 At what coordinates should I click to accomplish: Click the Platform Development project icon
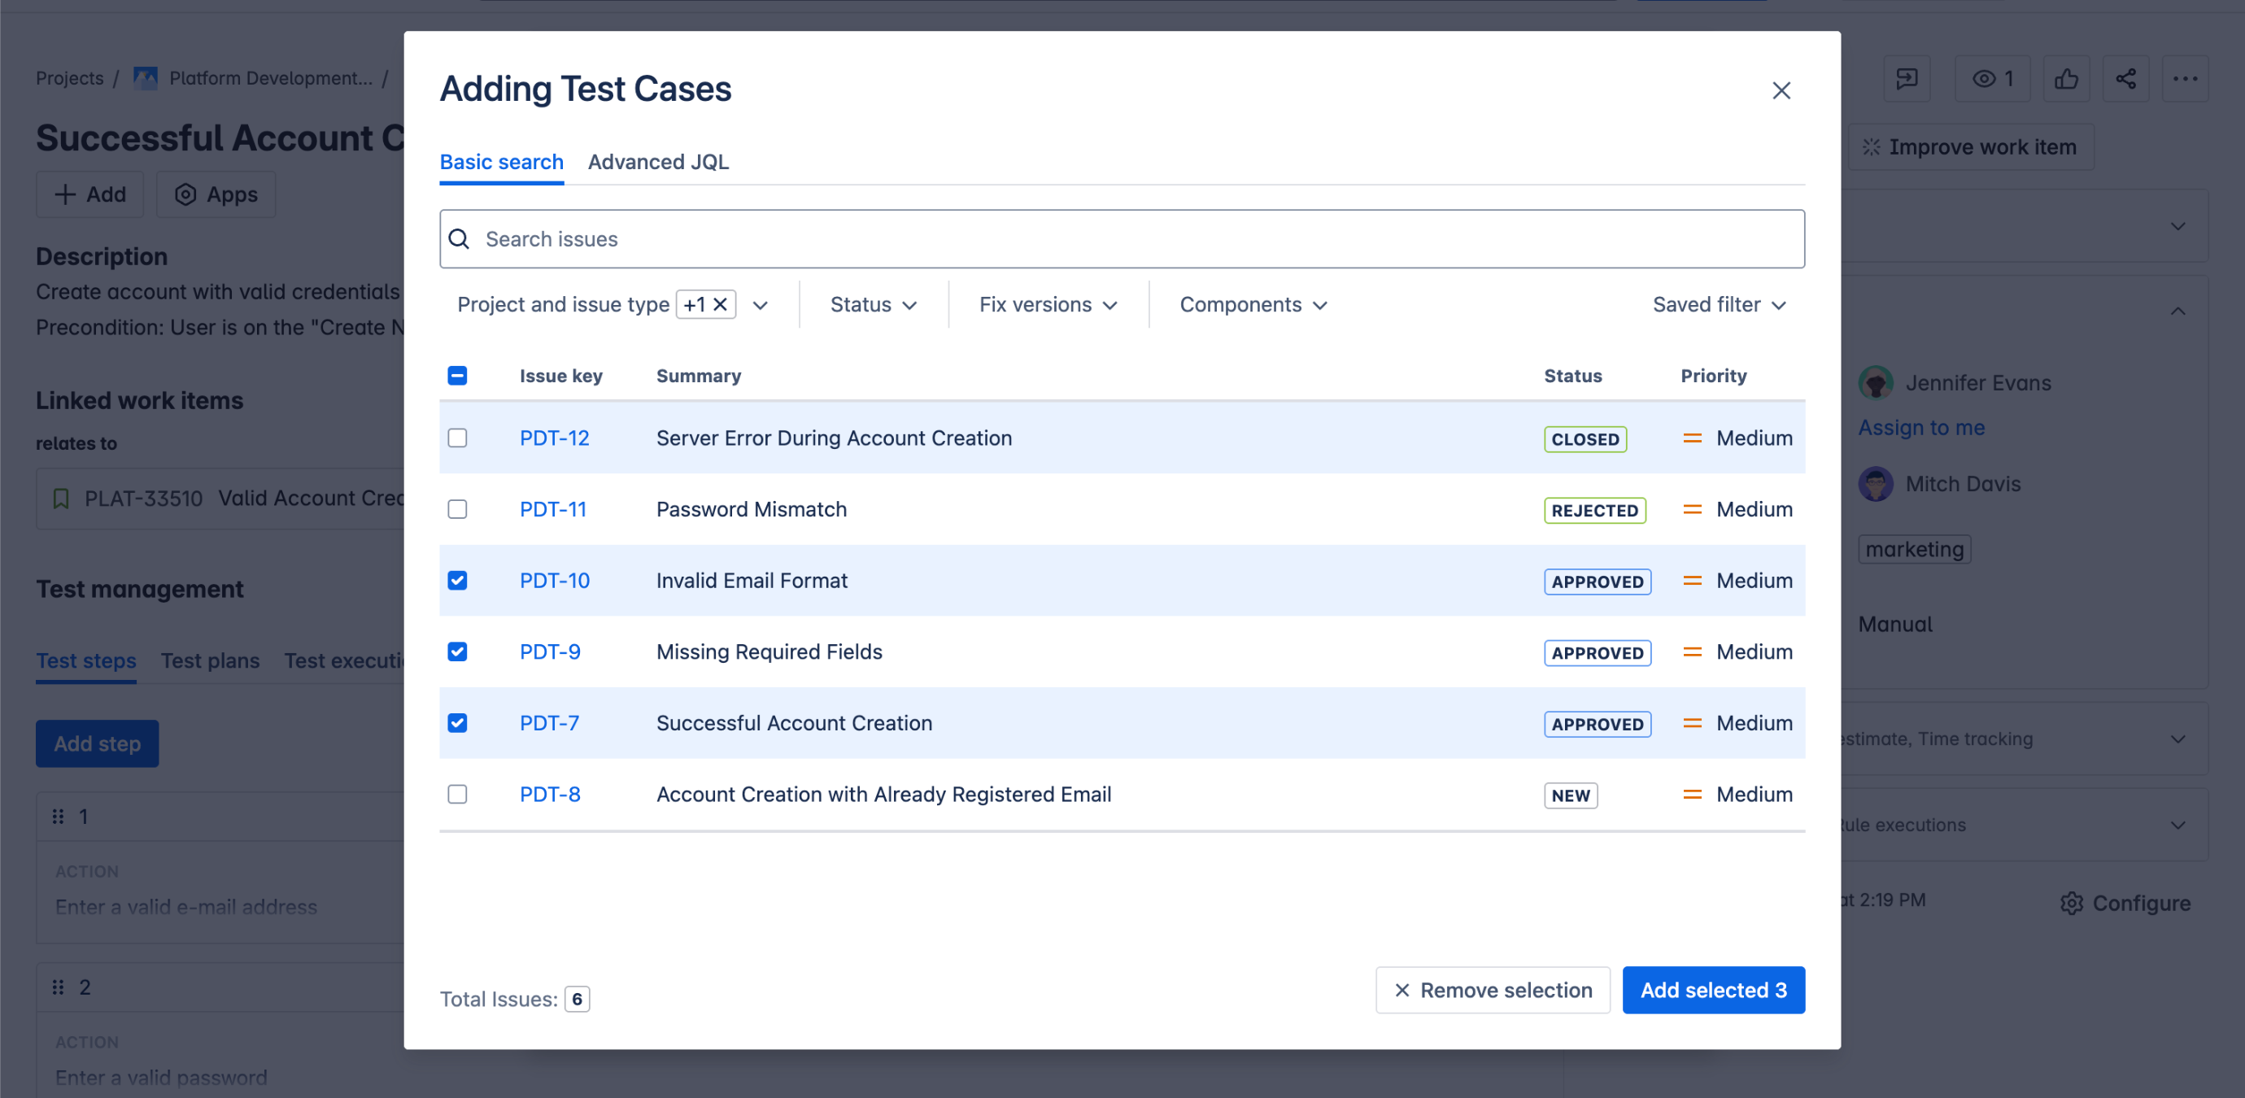tap(146, 78)
